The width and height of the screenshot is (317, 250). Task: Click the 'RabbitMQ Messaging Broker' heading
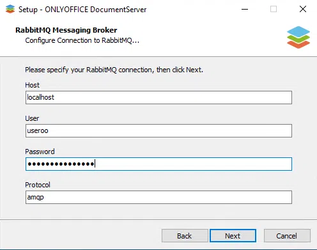[x=66, y=30]
